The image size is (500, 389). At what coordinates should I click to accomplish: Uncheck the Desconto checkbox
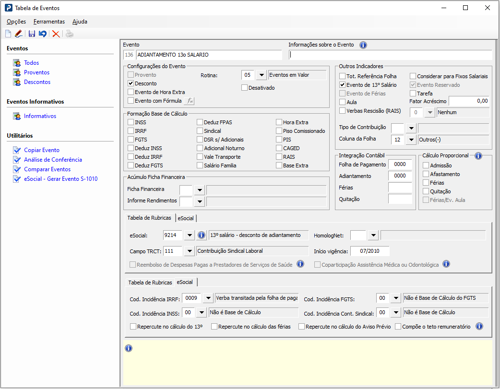coord(131,83)
